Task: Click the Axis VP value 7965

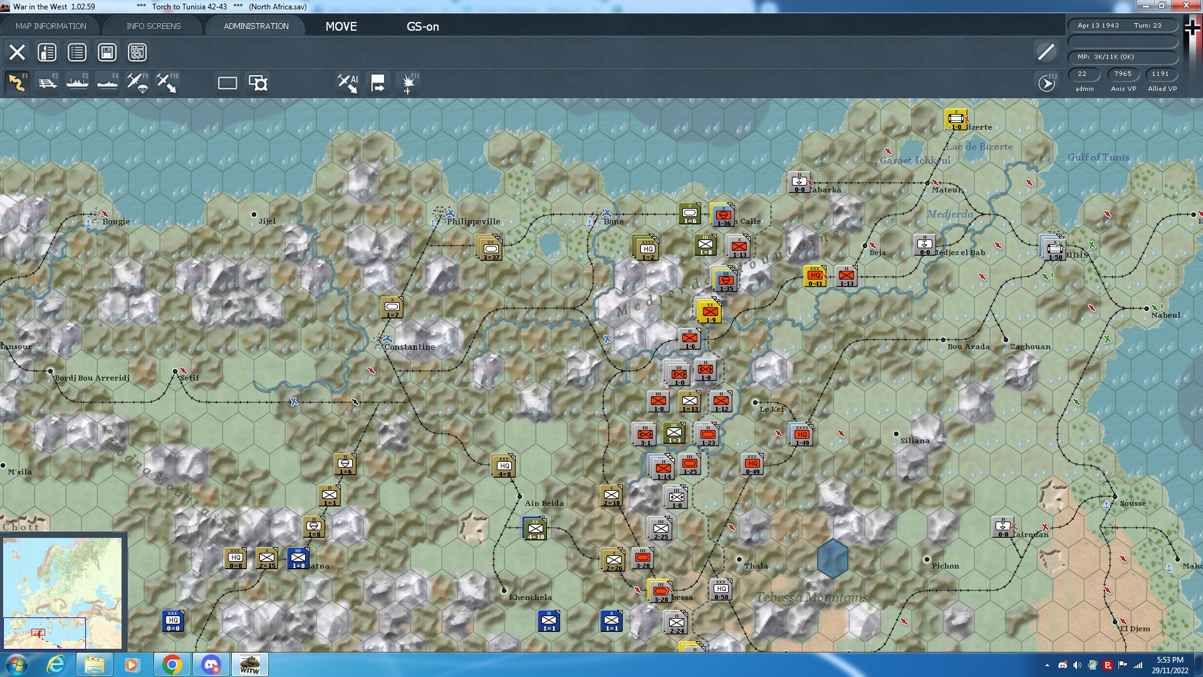Action: click(1123, 74)
